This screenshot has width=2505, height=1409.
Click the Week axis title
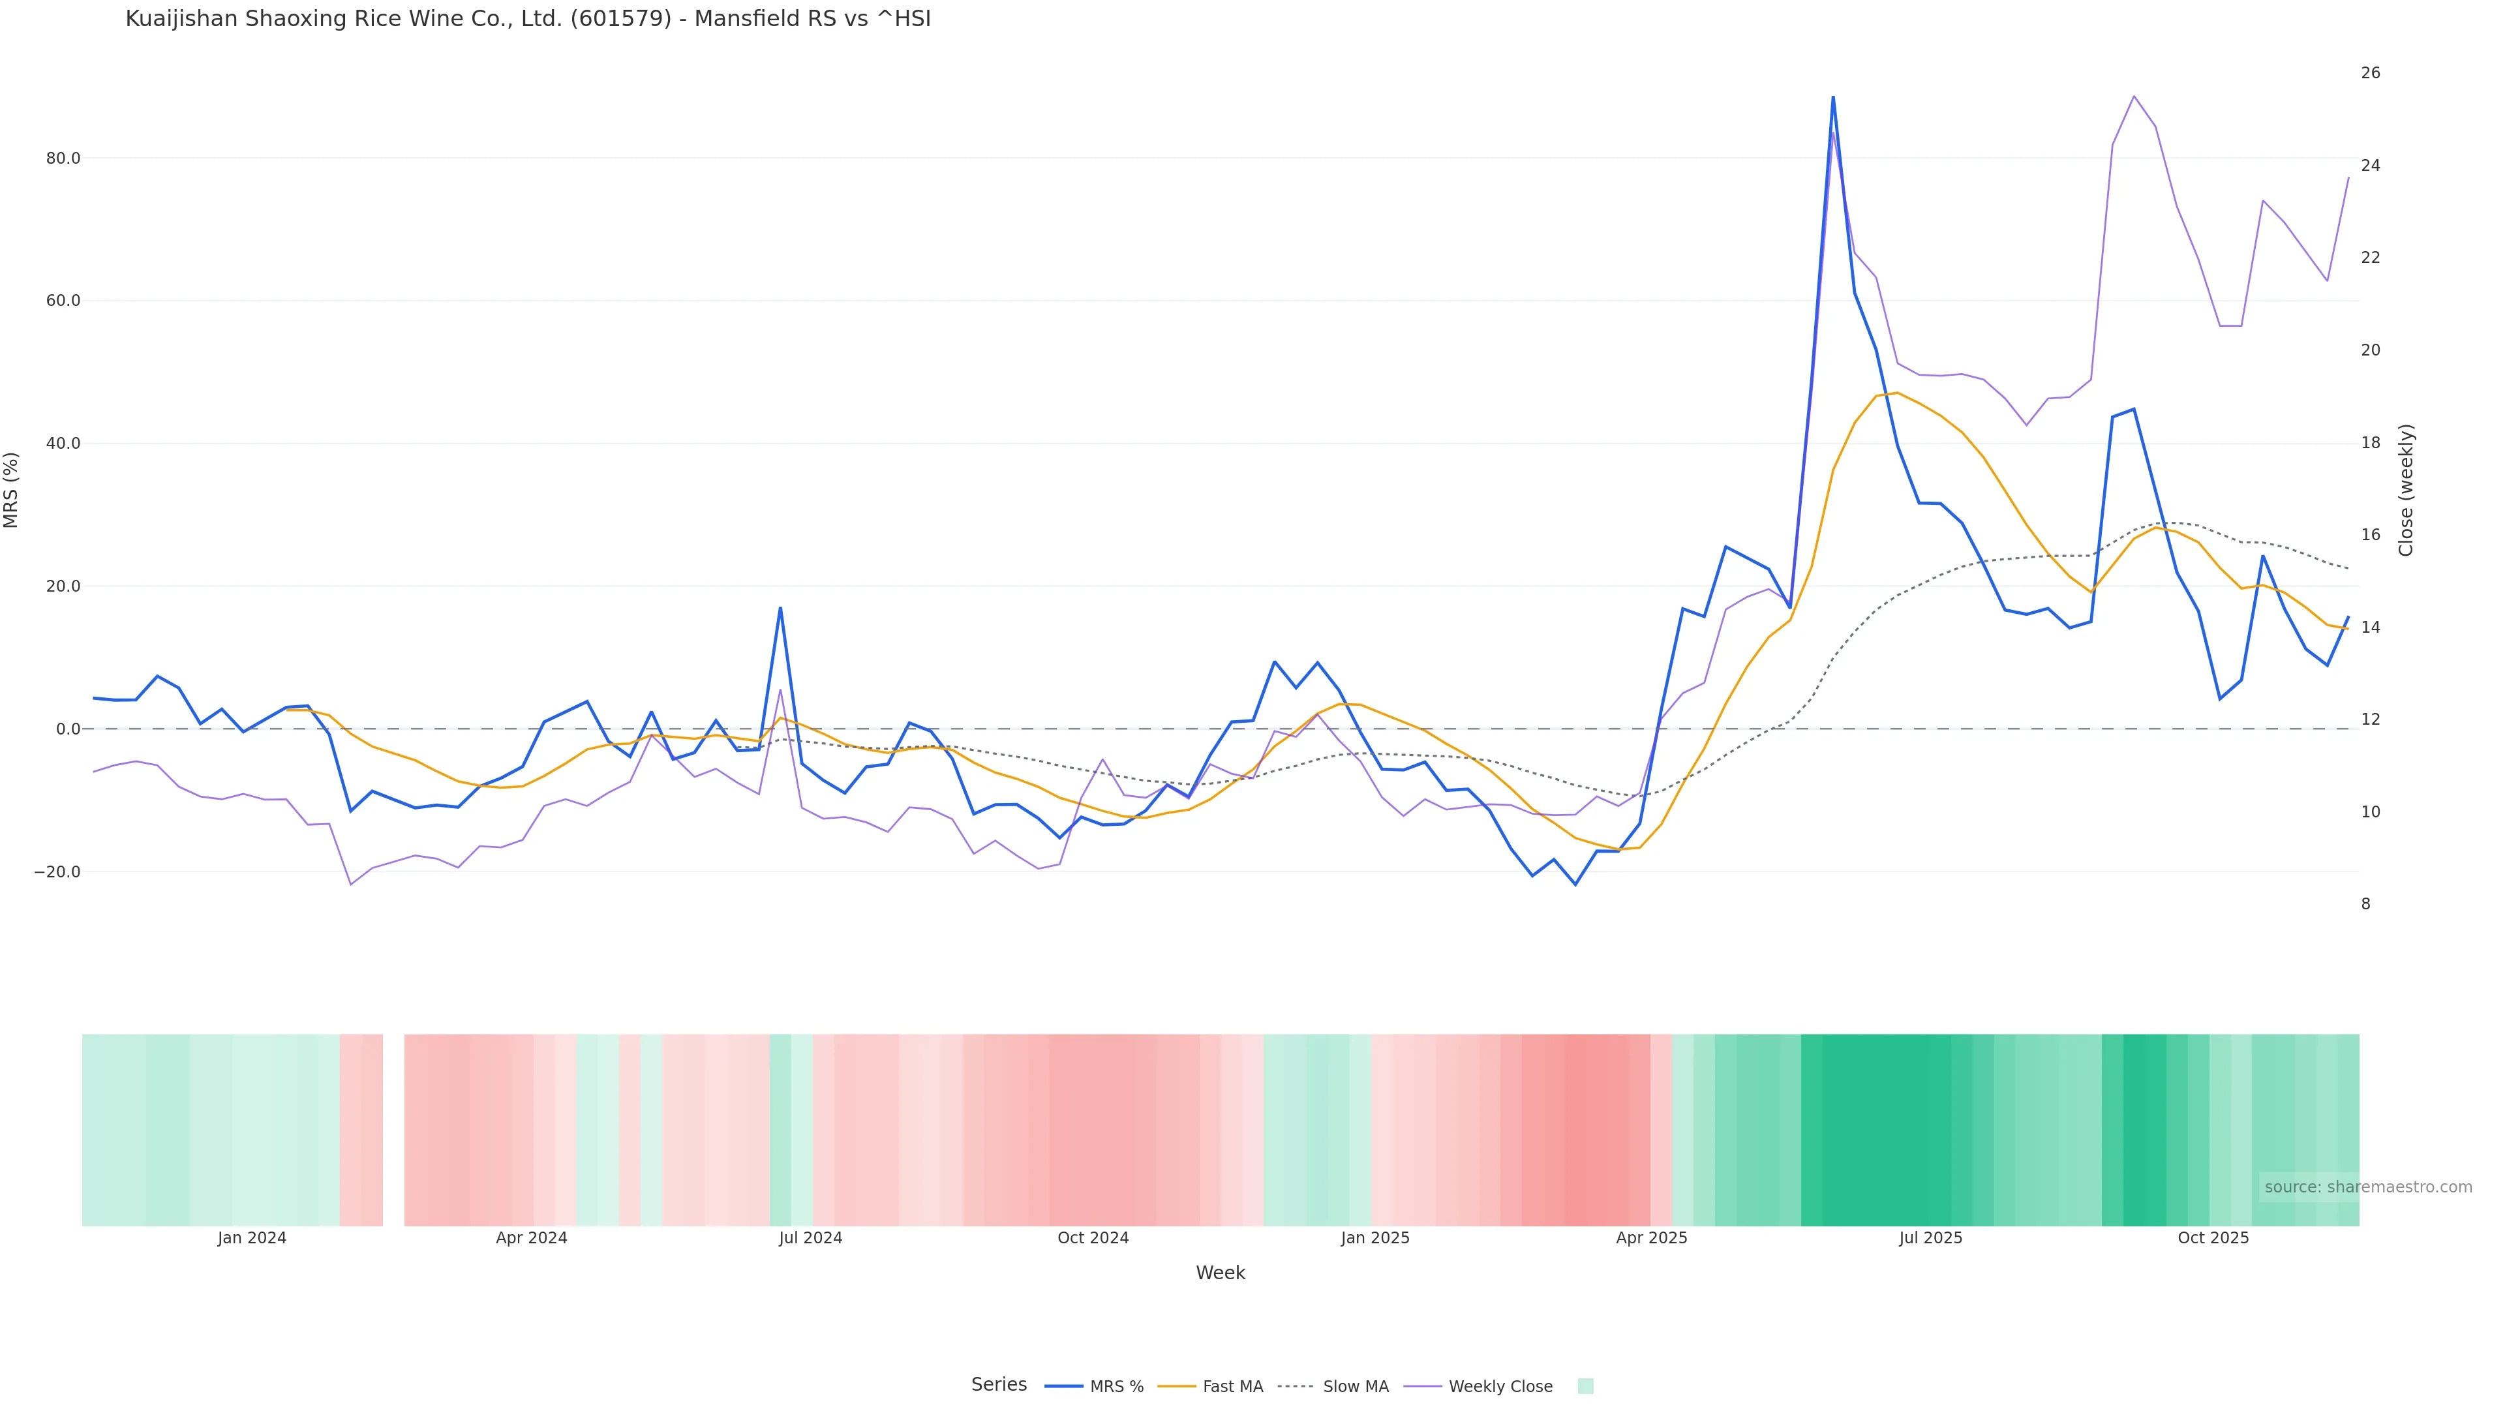pos(1221,1274)
